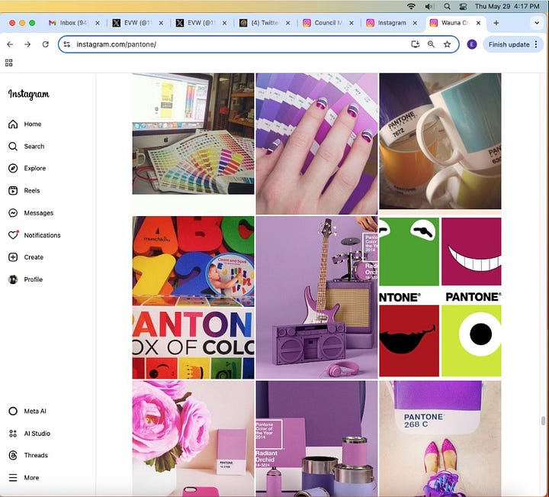This screenshot has width=549, height=497.
Task: Switch to the first EVW X tab
Action: click(x=138, y=23)
